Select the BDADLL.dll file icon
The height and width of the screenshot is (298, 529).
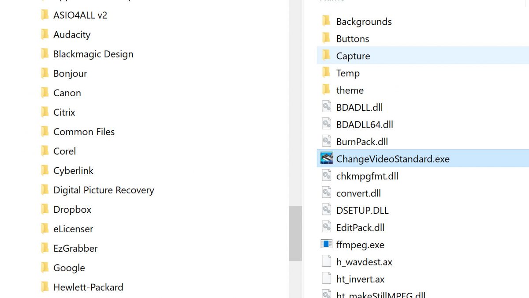(x=326, y=107)
